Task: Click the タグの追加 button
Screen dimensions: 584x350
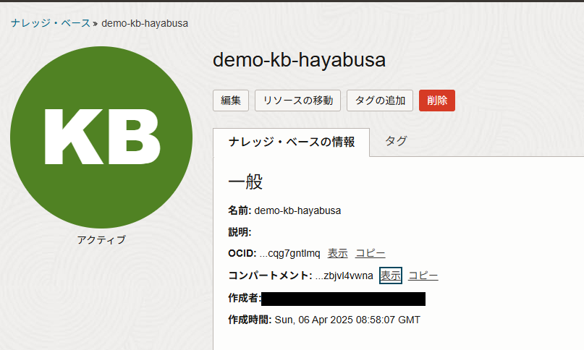Action: pyautogui.click(x=380, y=101)
